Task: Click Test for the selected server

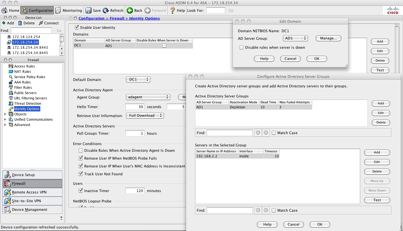Action: (x=377, y=200)
